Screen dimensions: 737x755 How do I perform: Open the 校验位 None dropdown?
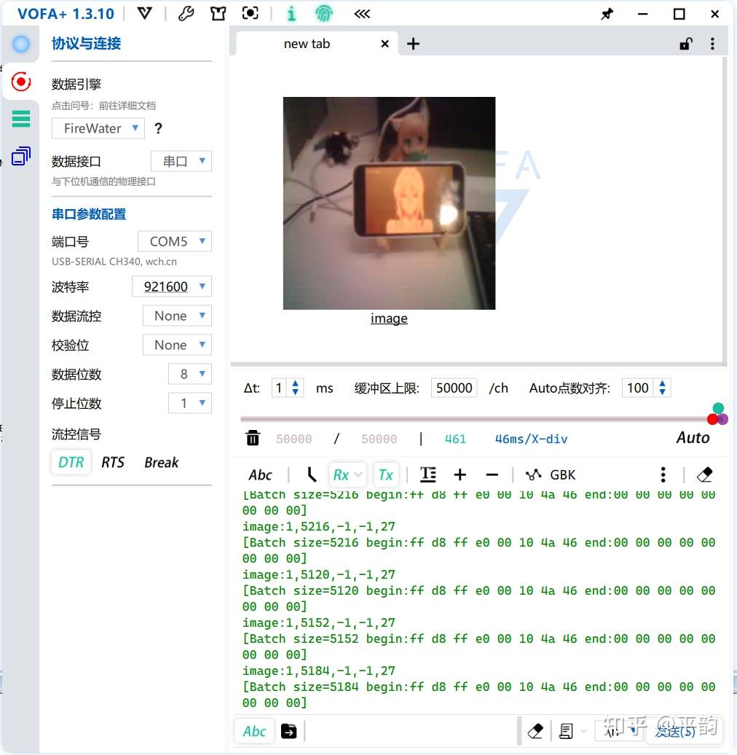pyautogui.click(x=177, y=345)
